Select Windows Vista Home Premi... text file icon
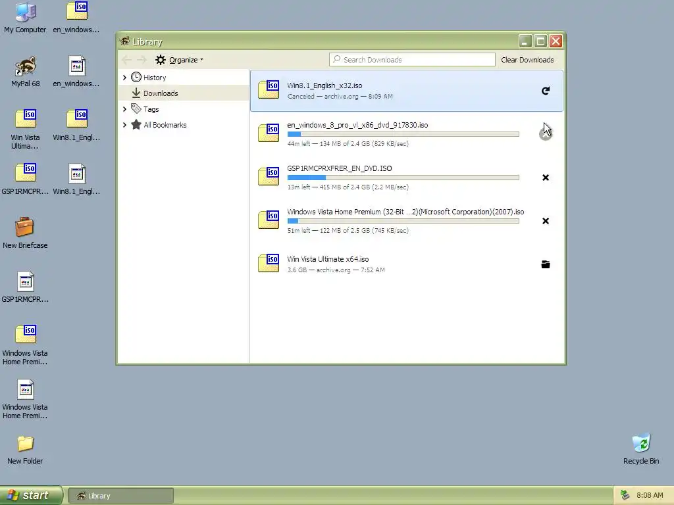The image size is (674, 505). (25, 399)
